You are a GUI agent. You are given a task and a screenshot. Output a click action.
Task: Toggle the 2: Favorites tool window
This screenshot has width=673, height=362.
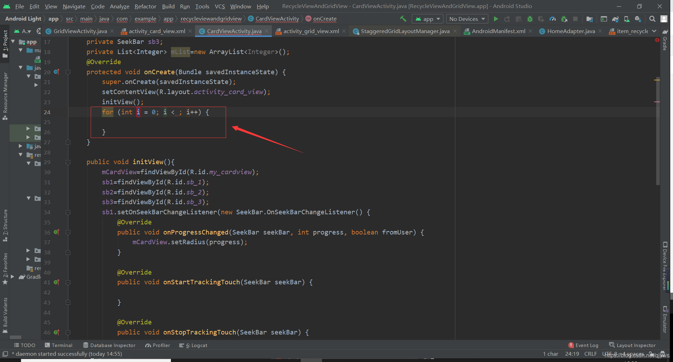click(5, 268)
